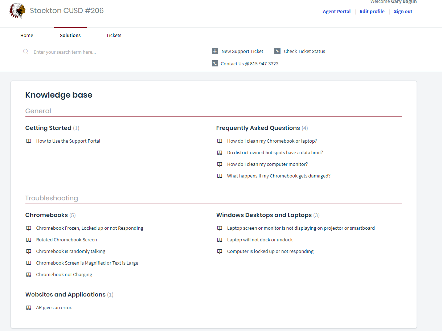Click Contact Us @ 815-947-3323

250,64
